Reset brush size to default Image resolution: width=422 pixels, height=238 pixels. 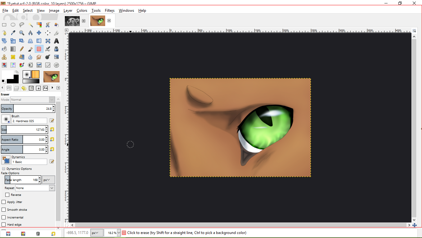click(52, 130)
